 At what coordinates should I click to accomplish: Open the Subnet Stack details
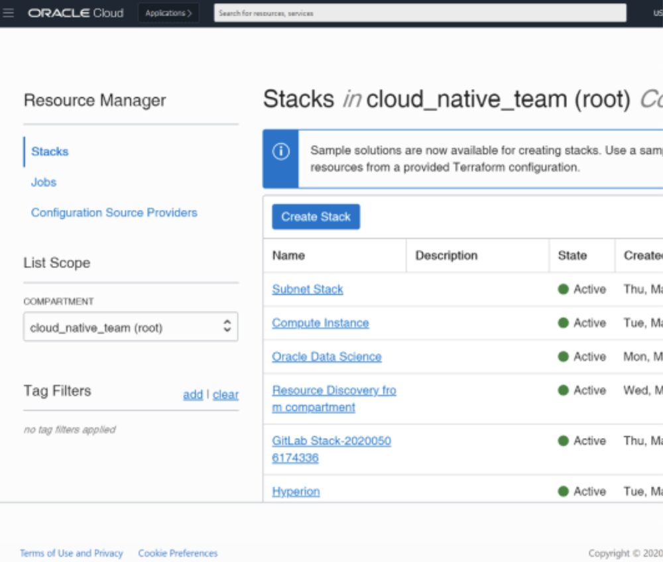coord(307,289)
